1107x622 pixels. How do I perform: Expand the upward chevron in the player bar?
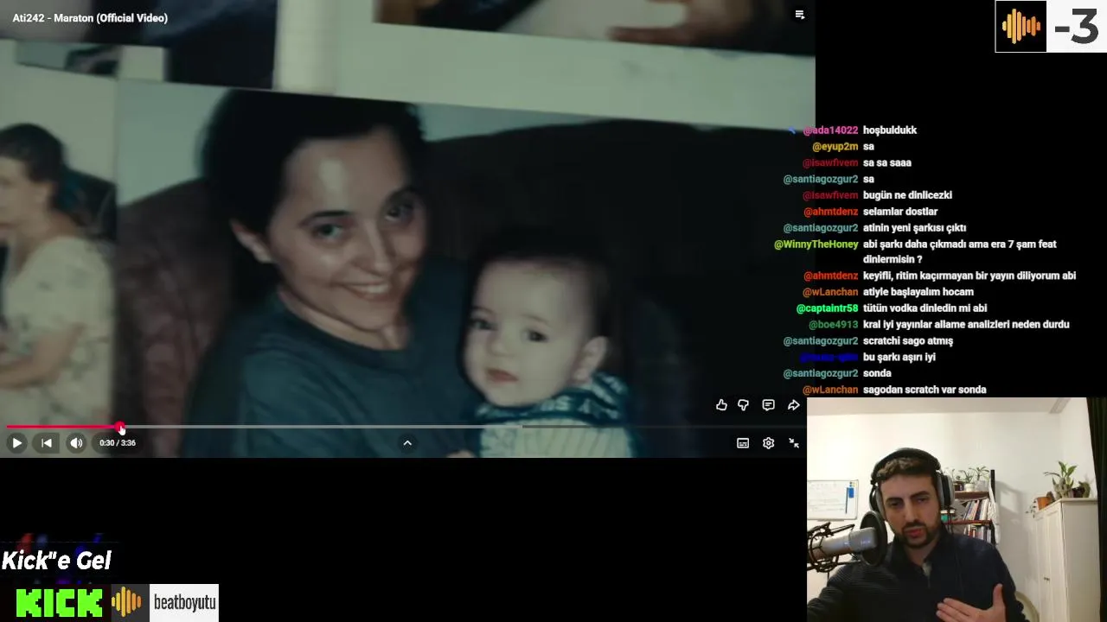407,443
